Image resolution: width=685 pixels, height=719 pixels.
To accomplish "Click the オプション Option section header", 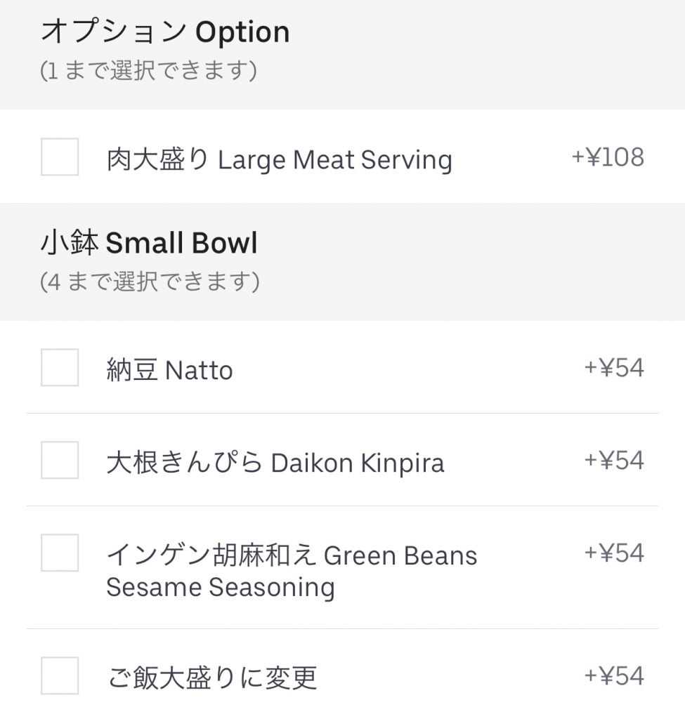I will pyautogui.click(x=165, y=32).
